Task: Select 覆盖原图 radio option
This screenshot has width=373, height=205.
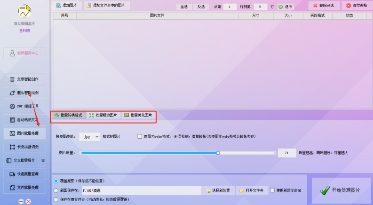Action: click(56, 181)
